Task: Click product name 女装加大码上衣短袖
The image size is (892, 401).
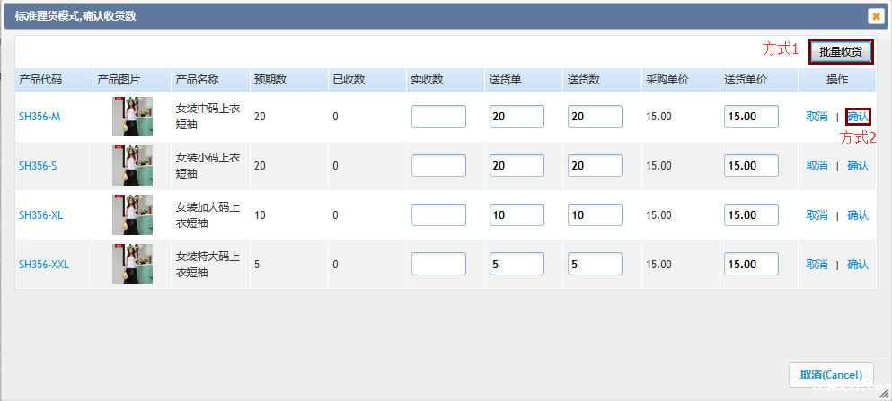Action: pyautogui.click(x=208, y=215)
